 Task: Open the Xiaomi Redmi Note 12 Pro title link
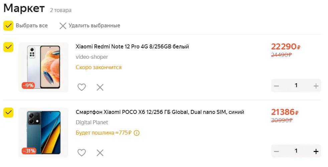point(132,46)
